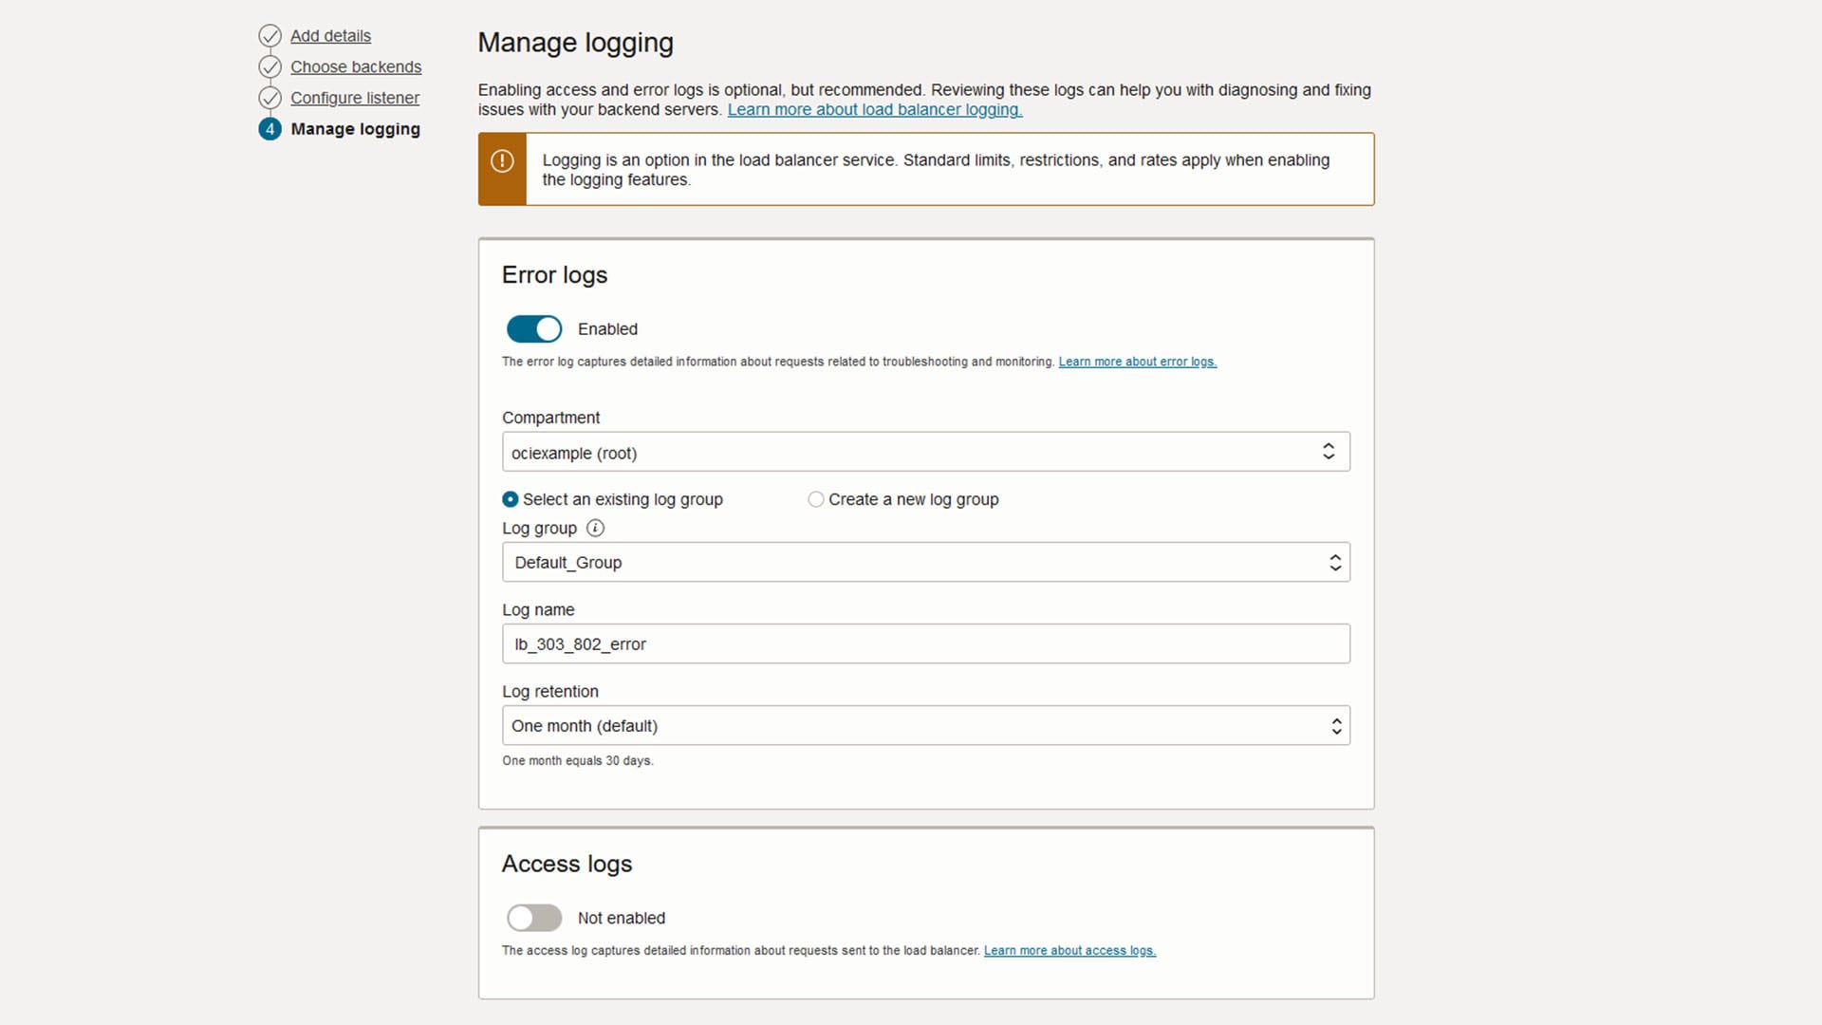Viewport: 1822px width, 1025px height.
Task: Click inside the Log name field
Action: point(925,643)
